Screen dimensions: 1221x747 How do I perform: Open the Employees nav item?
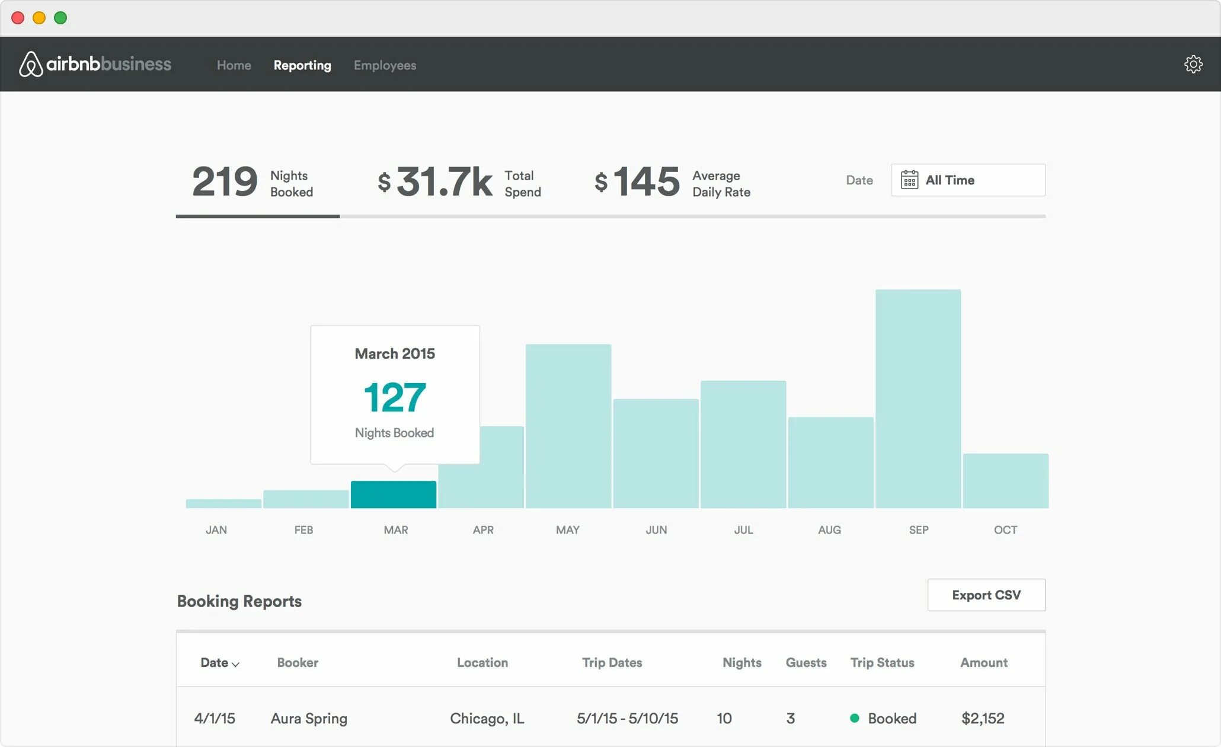point(385,65)
